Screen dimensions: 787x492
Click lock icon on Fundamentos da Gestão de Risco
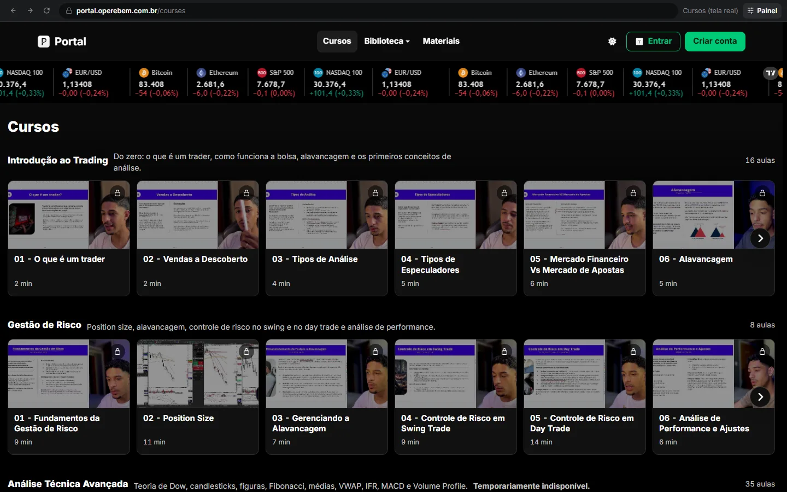pos(118,352)
